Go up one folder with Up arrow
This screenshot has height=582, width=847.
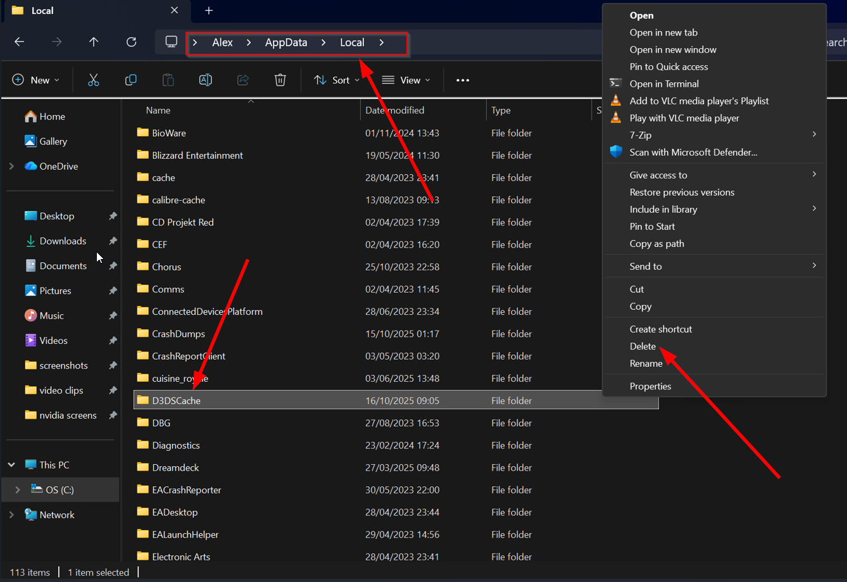[x=94, y=42]
